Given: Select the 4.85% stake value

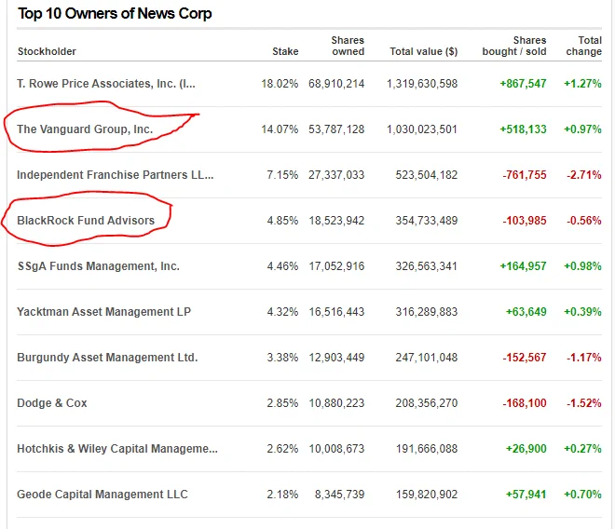Looking at the screenshot, I should click(282, 221).
